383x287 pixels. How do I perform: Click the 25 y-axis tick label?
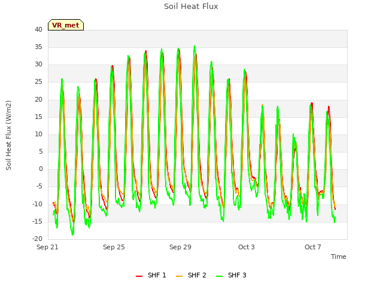point(38,82)
